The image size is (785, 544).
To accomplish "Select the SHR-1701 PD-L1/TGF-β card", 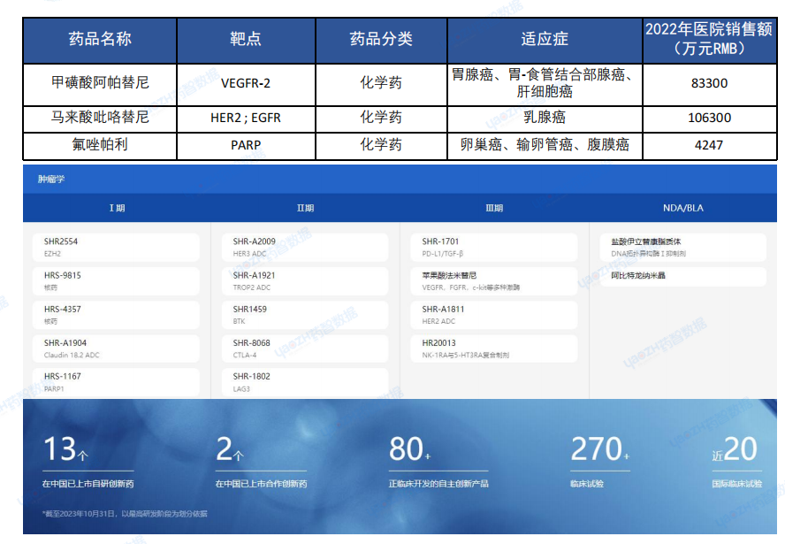I will (495, 247).
